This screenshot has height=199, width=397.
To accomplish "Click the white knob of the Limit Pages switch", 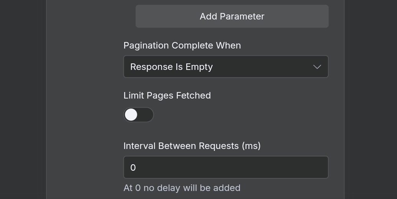I will [x=131, y=115].
